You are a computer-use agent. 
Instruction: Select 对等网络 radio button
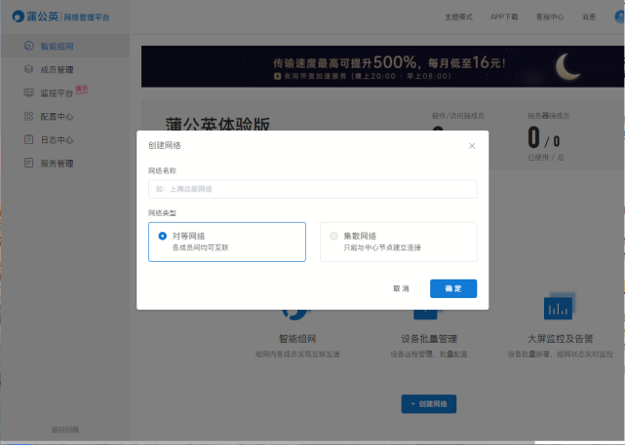[x=162, y=236]
